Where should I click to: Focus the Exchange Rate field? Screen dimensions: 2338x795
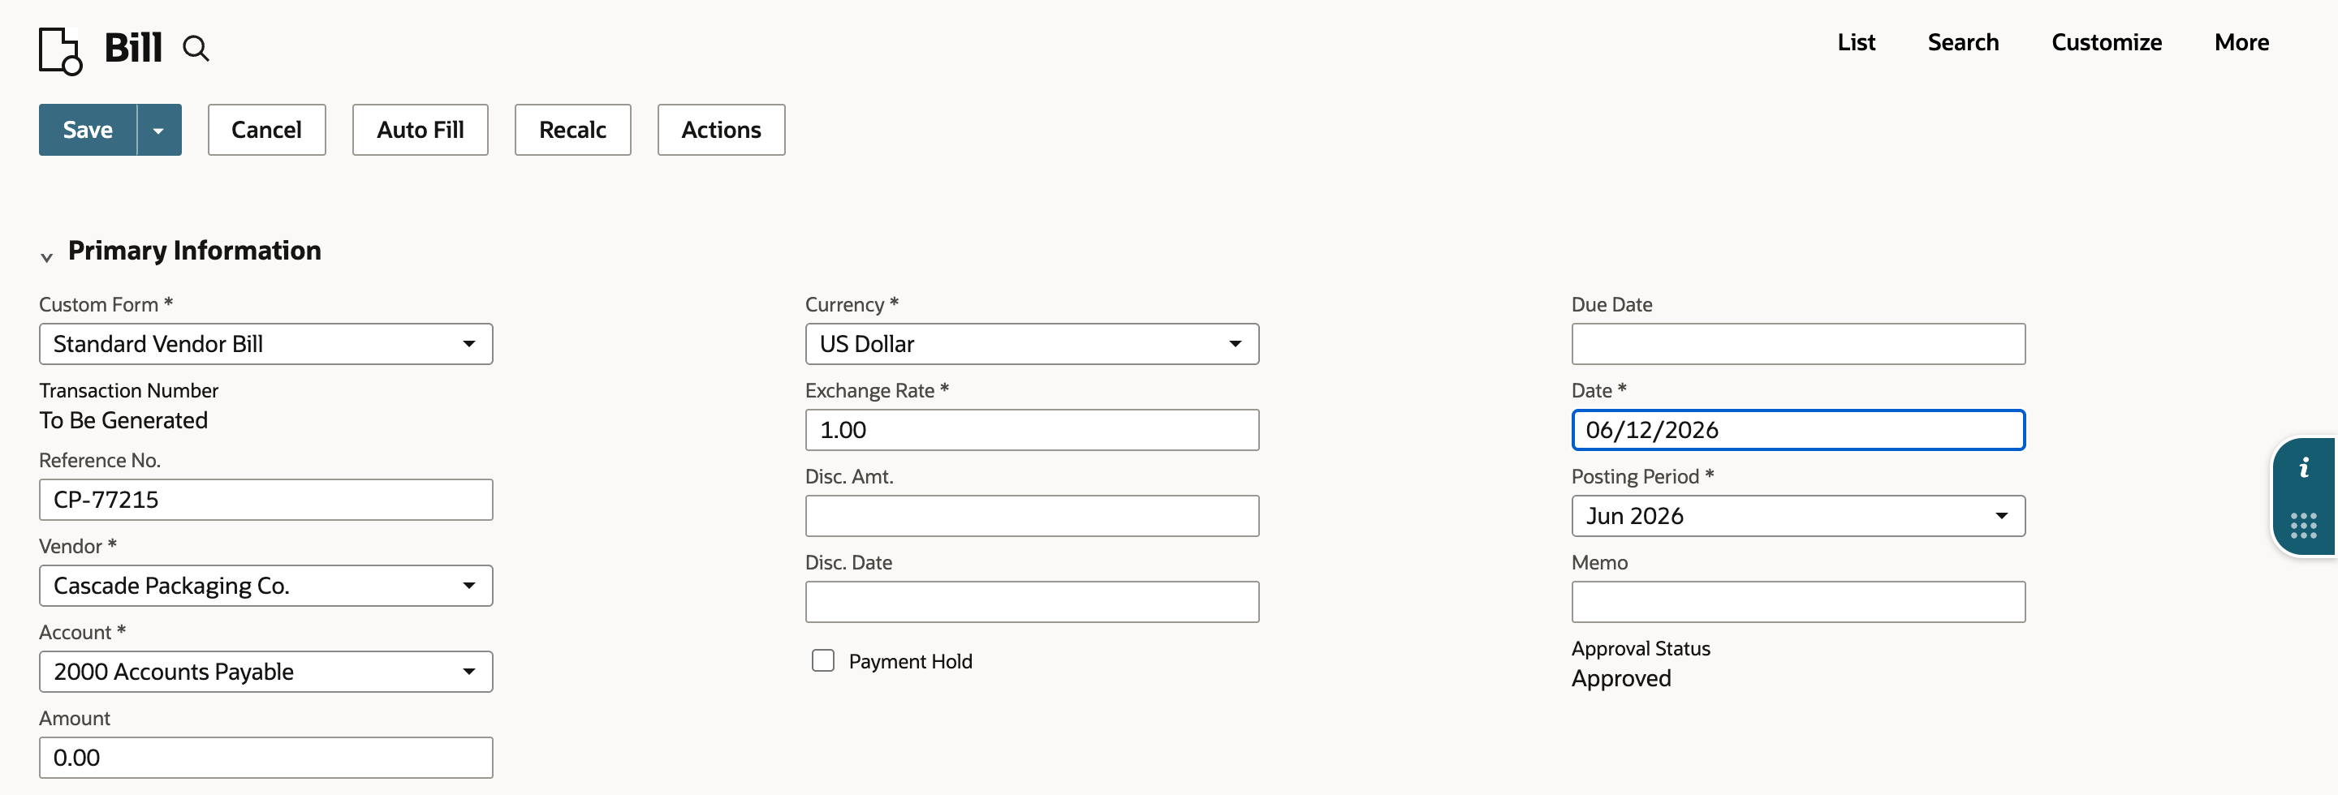[x=1032, y=430]
